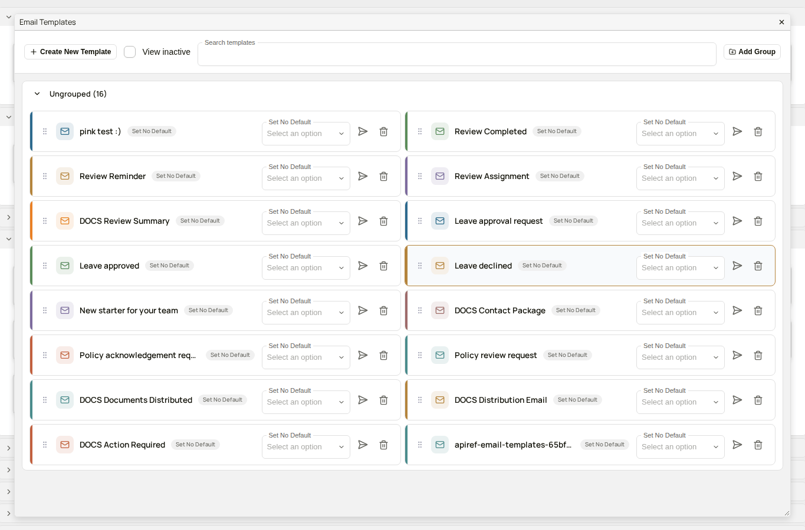Click Set No Default badge on Leave declined
Viewport: 805px width, 530px height.
(x=542, y=266)
